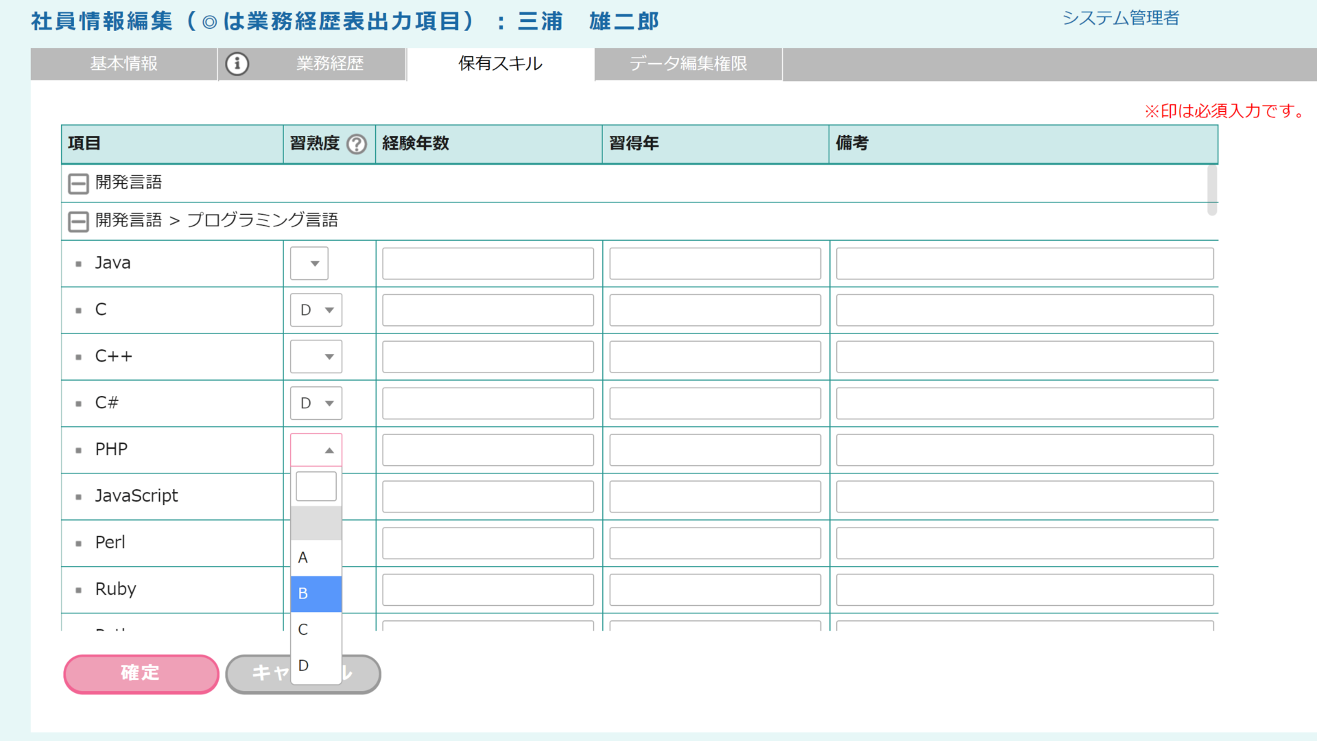Image resolution: width=1317 pixels, height=741 pixels.
Task: Open the C# proficiency dropdown
Action: (316, 403)
